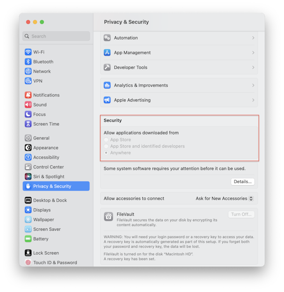Click the Siri & Spotlight icon
Screen dimensions: 284x292
point(28,176)
